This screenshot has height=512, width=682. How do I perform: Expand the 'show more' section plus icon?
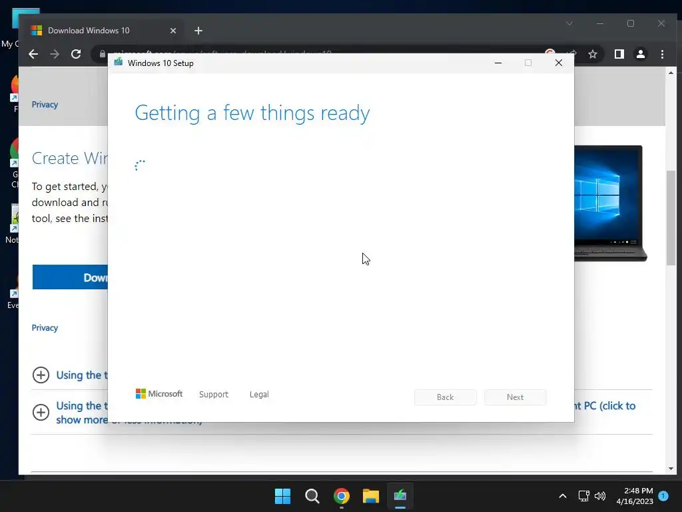pyautogui.click(x=41, y=412)
